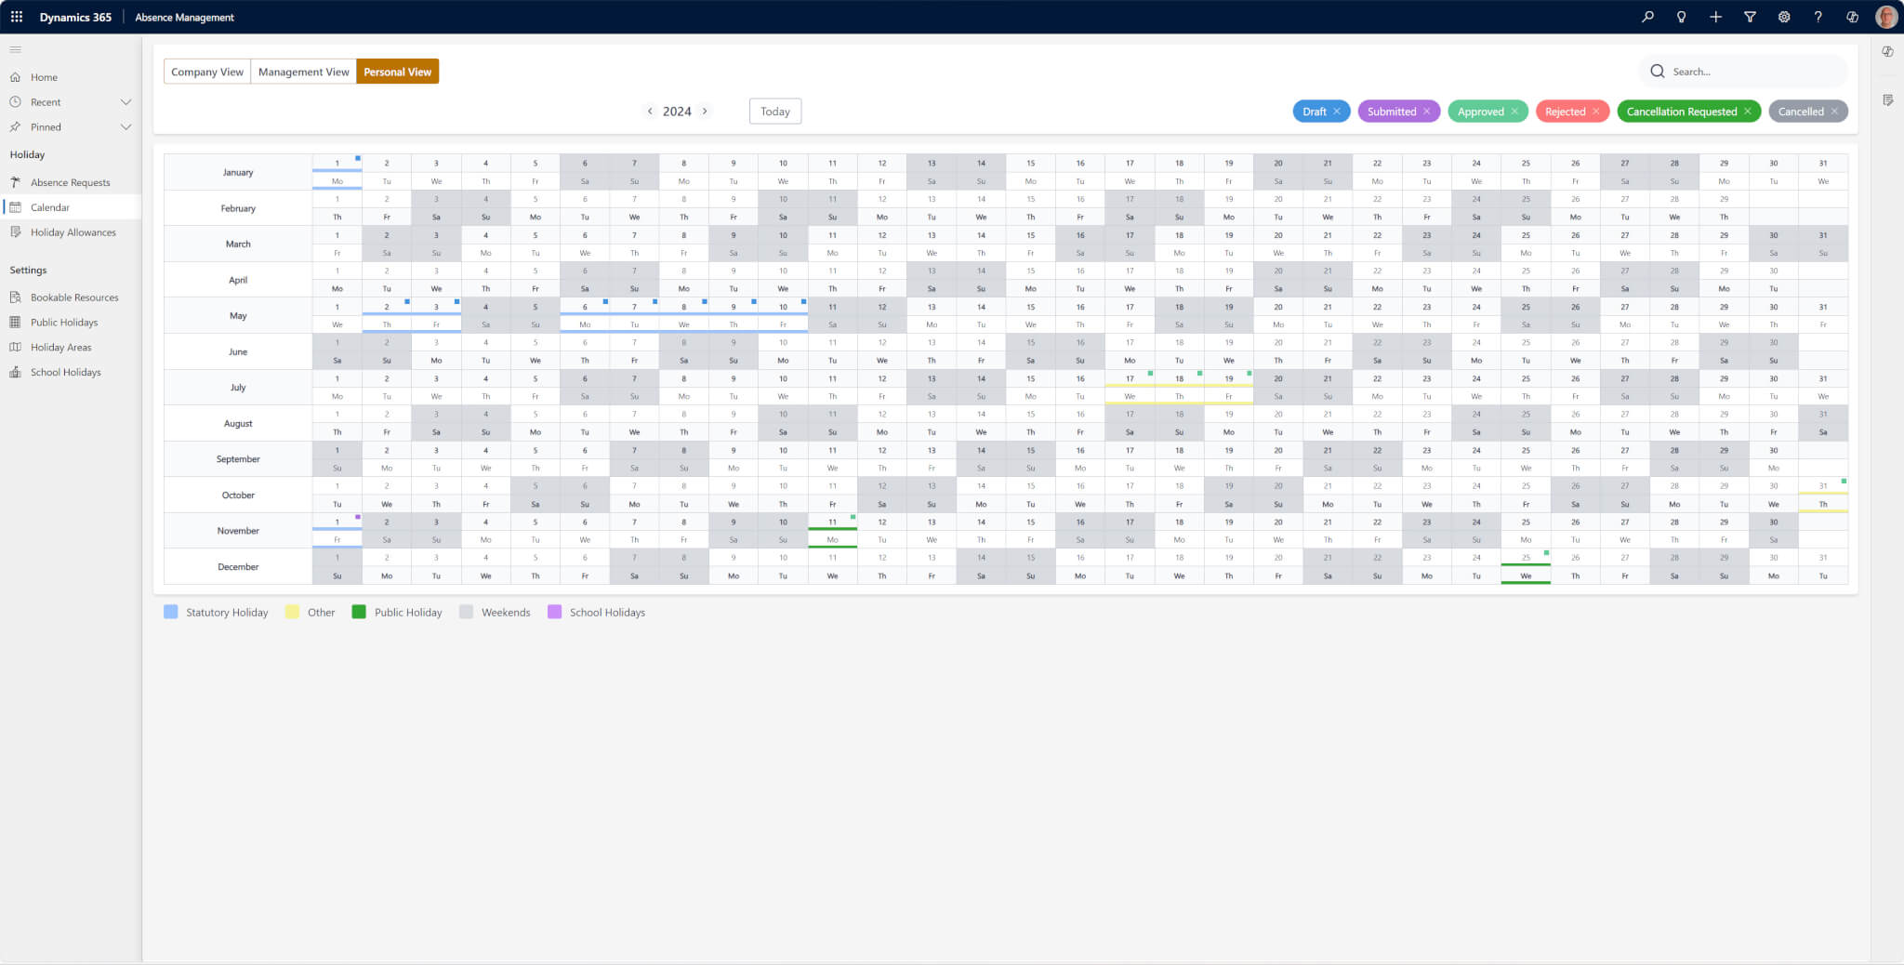Remove the Draft status filter

[1337, 112]
